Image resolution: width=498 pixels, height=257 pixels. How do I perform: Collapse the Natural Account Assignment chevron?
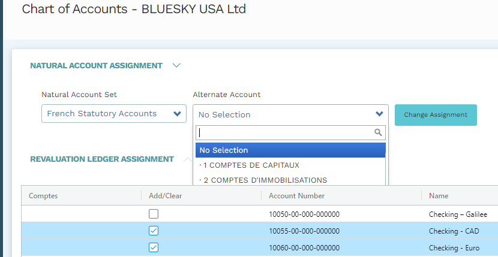pyautogui.click(x=176, y=66)
